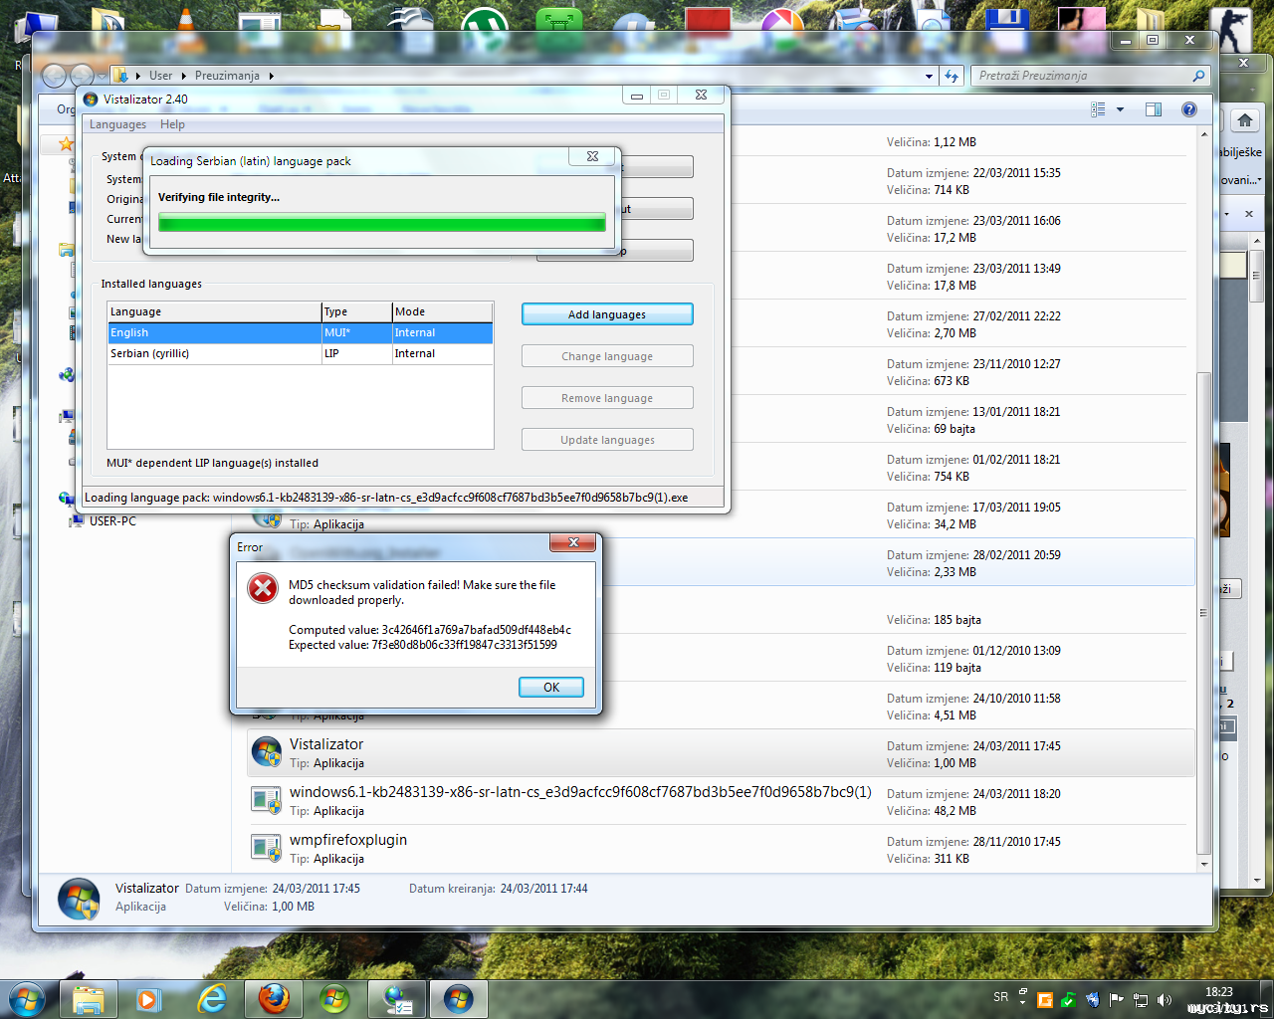Expand the chevron after Preuzimanja breadcrumb
Screen dimensions: 1274x1019
271,76
